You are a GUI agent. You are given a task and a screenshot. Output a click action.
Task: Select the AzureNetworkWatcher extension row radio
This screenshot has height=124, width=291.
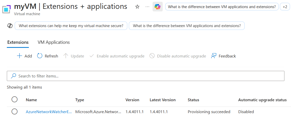coord(14,112)
